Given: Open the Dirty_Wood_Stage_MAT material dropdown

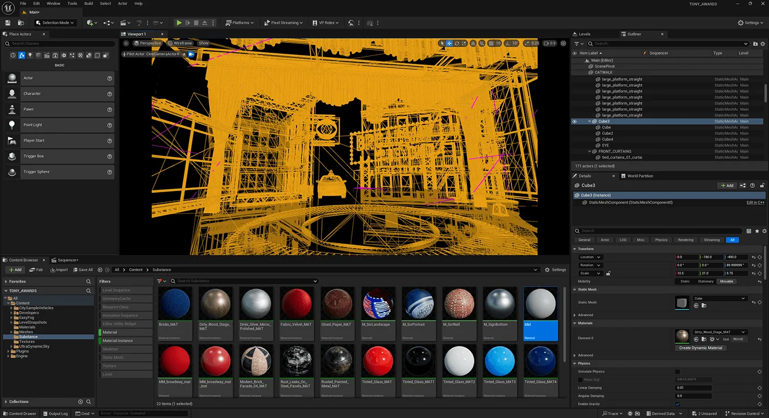Looking at the screenshot, I should 720,332.
